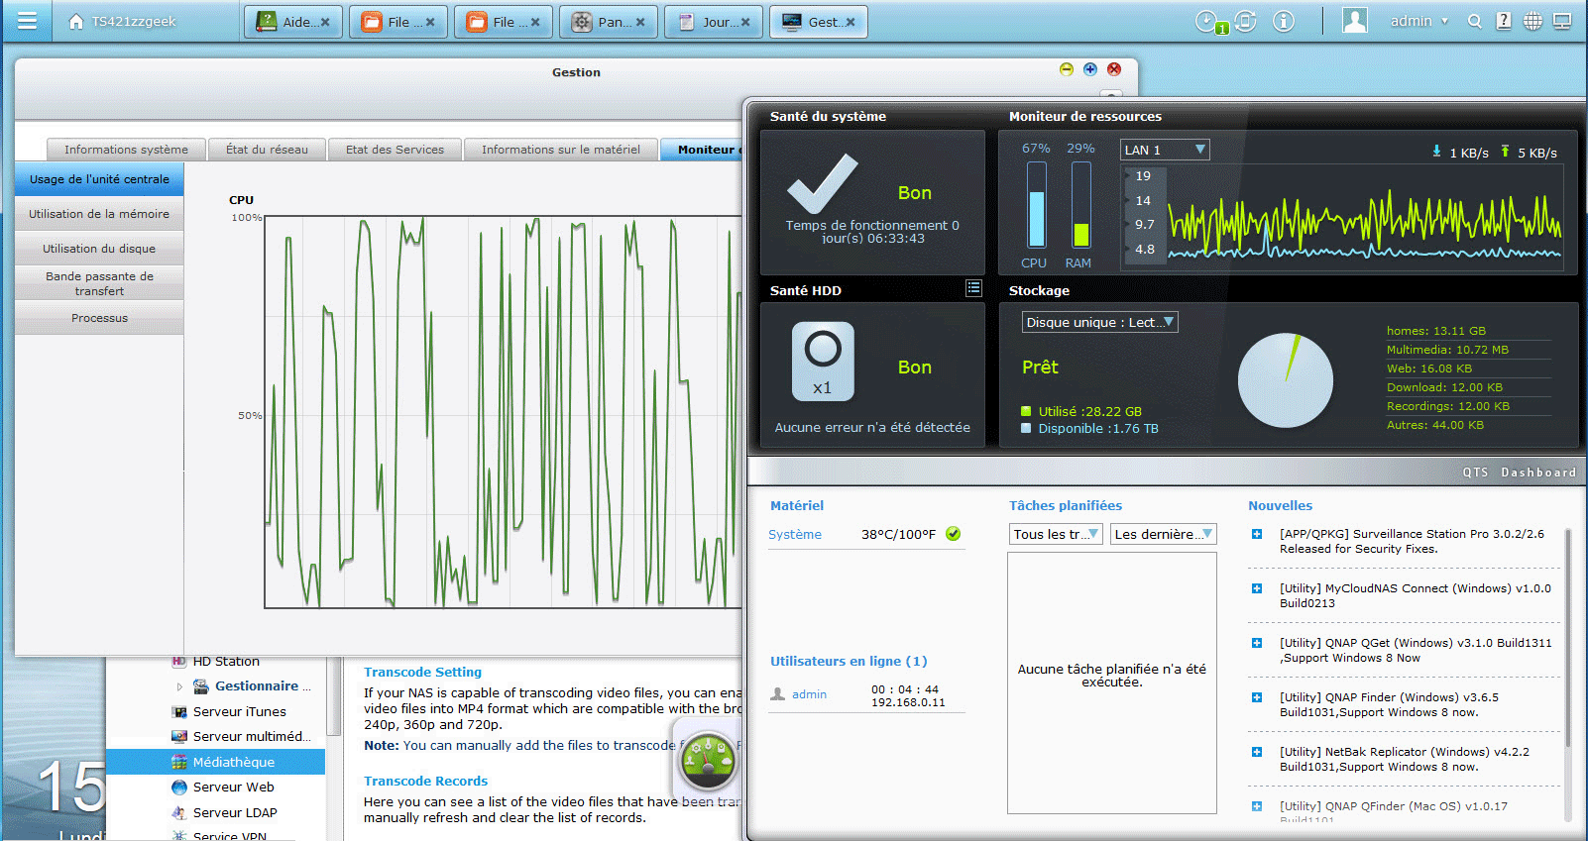The height and width of the screenshot is (841, 1588).
Task: Click the Serveur multiméd icon
Action: click(179, 736)
